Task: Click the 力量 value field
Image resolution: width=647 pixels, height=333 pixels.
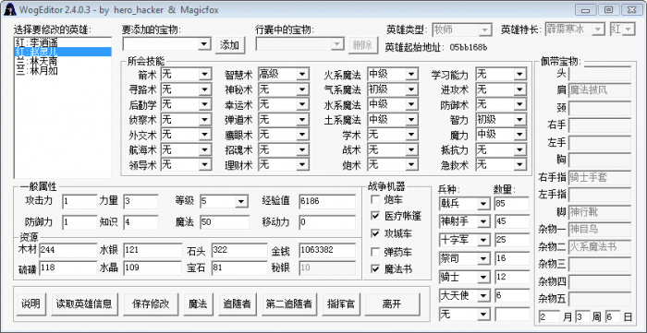Action: (140, 202)
